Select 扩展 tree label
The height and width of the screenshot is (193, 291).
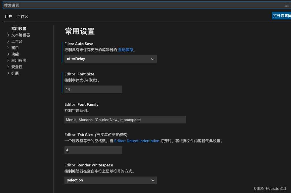point(15,73)
